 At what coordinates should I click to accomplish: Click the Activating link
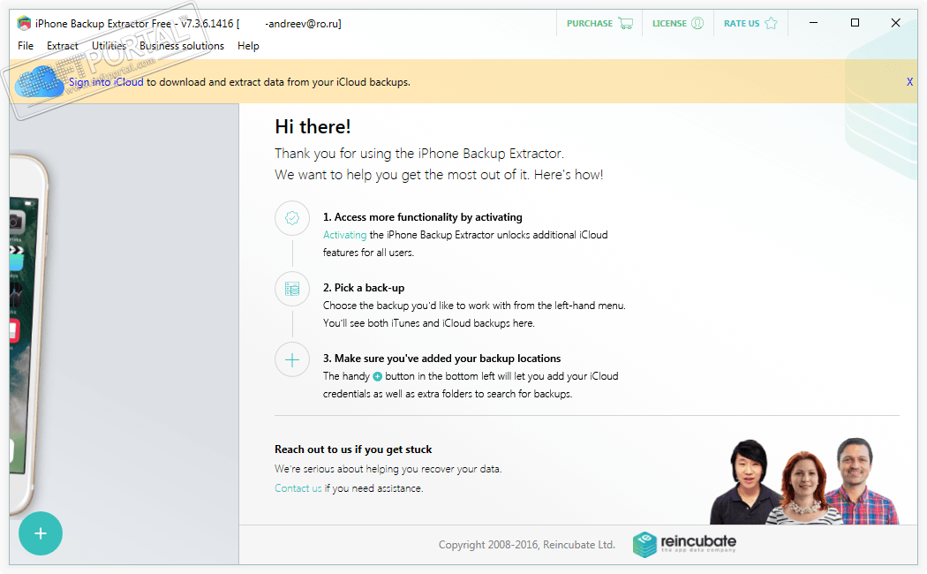pos(344,235)
